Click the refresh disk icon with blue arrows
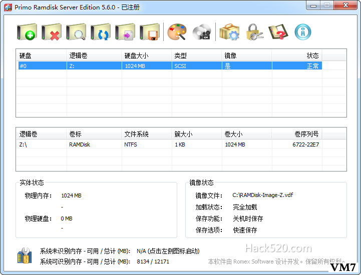Screen dimensions: 361x275 [101, 32]
